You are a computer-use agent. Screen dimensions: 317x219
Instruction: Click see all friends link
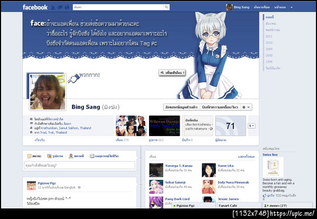click(246, 157)
